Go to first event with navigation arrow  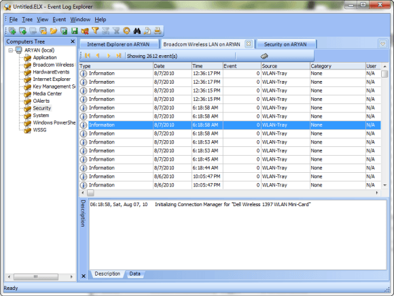[88, 56]
